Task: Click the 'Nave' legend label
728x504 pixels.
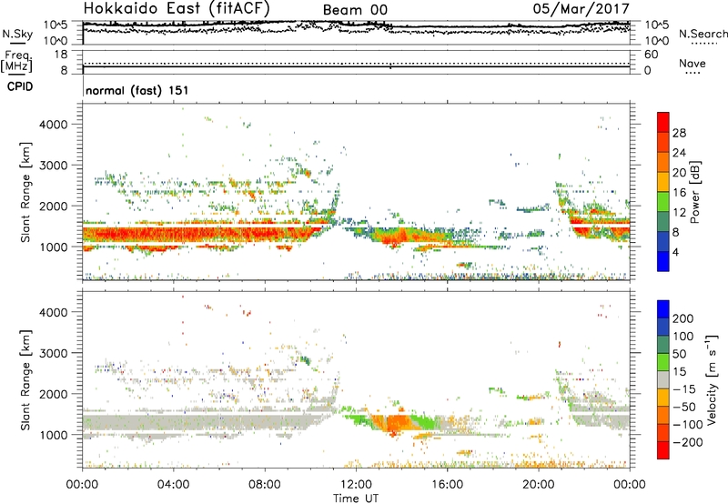Action: [692, 63]
